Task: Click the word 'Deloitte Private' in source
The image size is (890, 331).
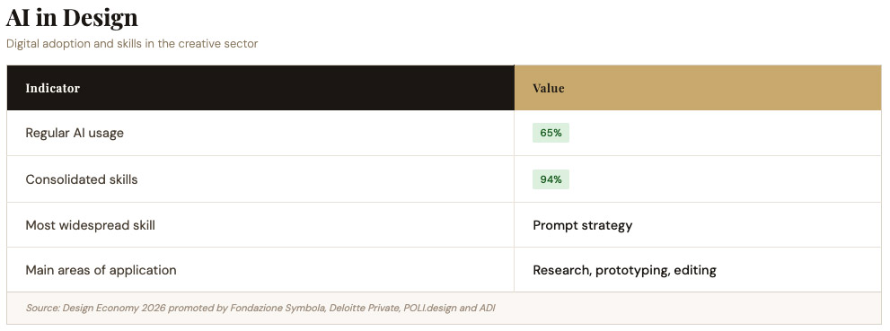Action: 366,309
